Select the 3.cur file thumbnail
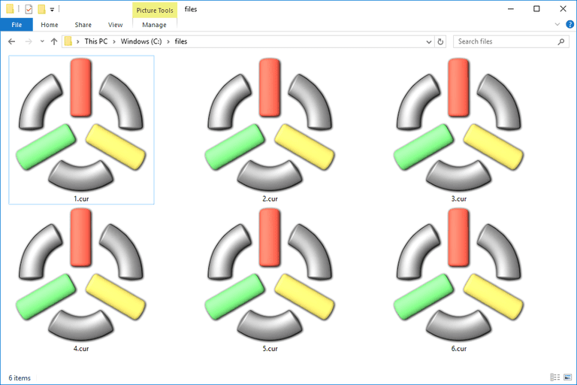This screenshot has height=385, width=577. 458,125
